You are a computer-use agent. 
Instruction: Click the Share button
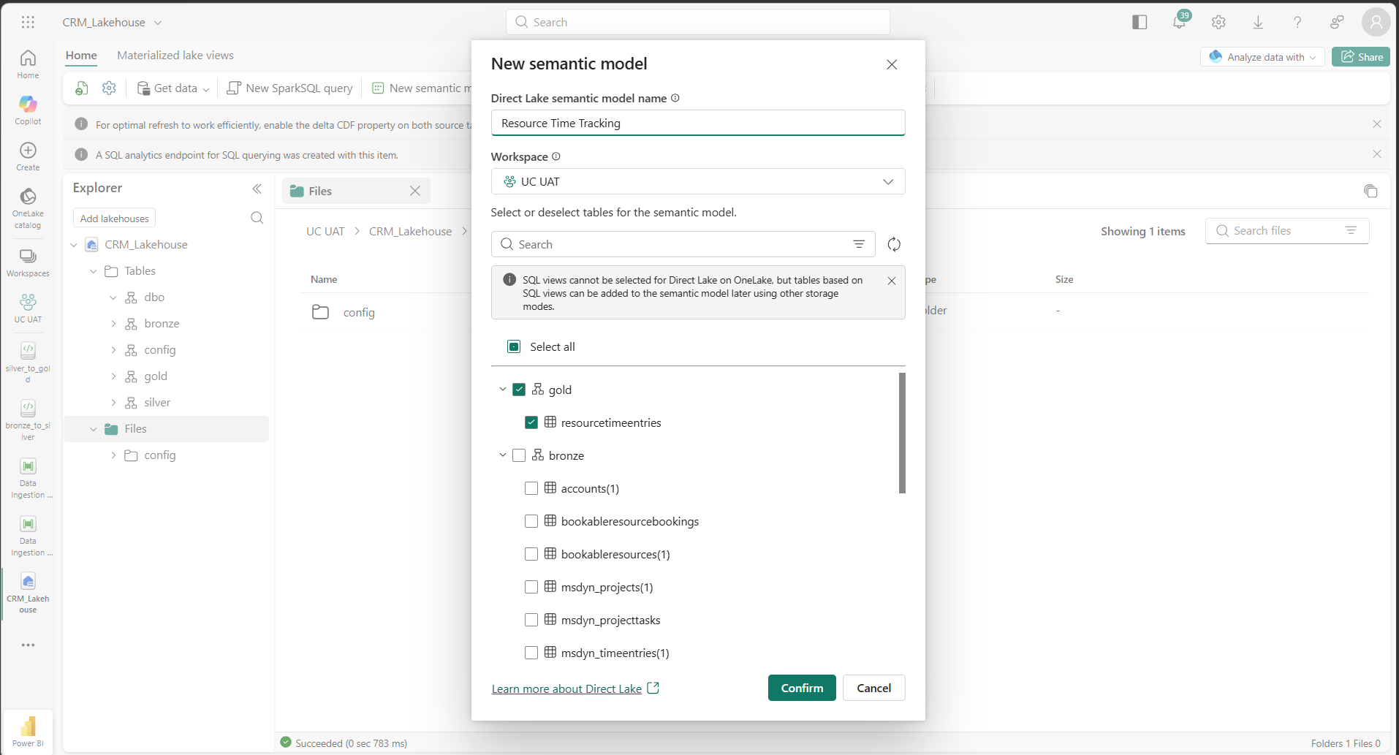pyautogui.click(x=1361, y=57)
